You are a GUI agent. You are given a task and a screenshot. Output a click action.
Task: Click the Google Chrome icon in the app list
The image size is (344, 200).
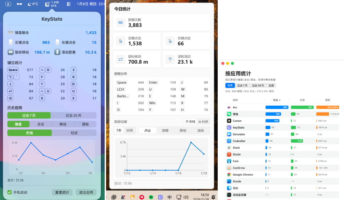229,174
